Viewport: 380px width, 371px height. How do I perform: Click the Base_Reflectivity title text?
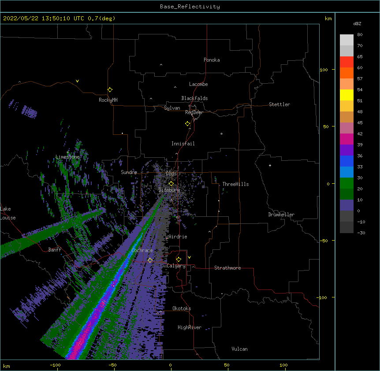(x=190, y=7)
